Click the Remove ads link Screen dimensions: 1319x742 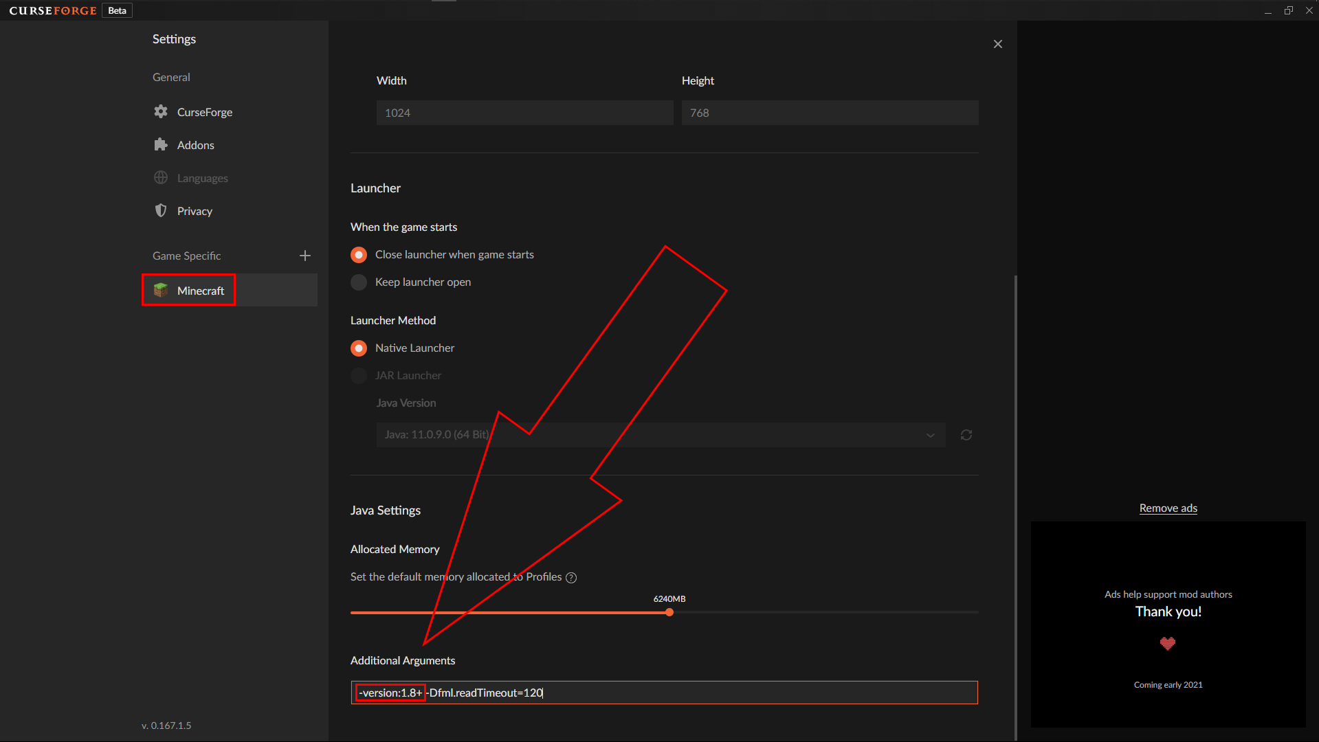pyautogui.click(x=1168, y=508)
